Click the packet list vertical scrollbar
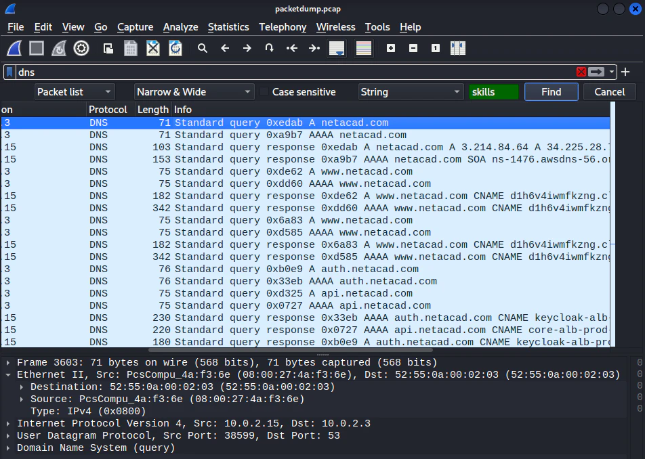Viewport: 645px width, 459px height. [x=613, y=224]
